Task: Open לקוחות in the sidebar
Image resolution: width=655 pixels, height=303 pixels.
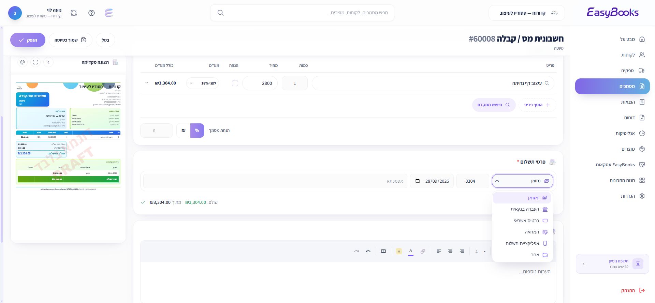Action: 612,55
